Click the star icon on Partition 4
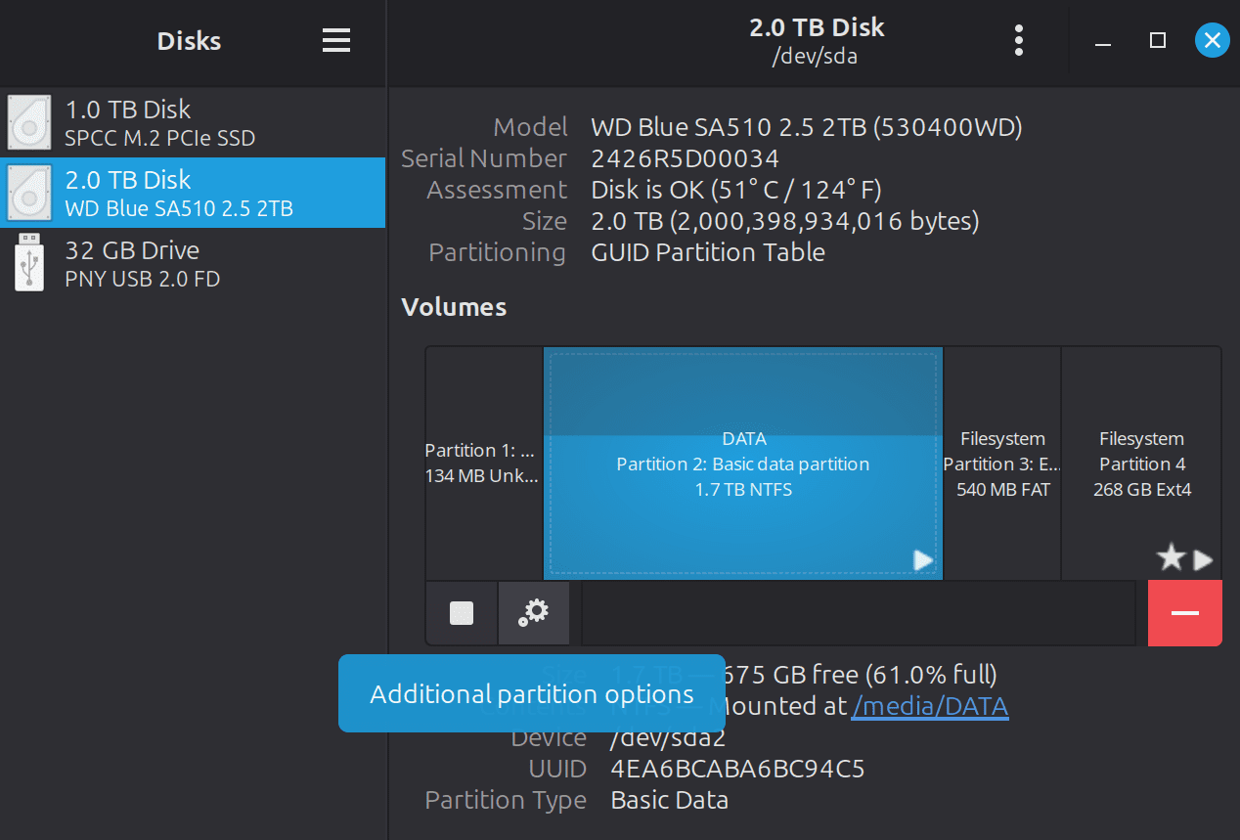 tap(1171, 559)
